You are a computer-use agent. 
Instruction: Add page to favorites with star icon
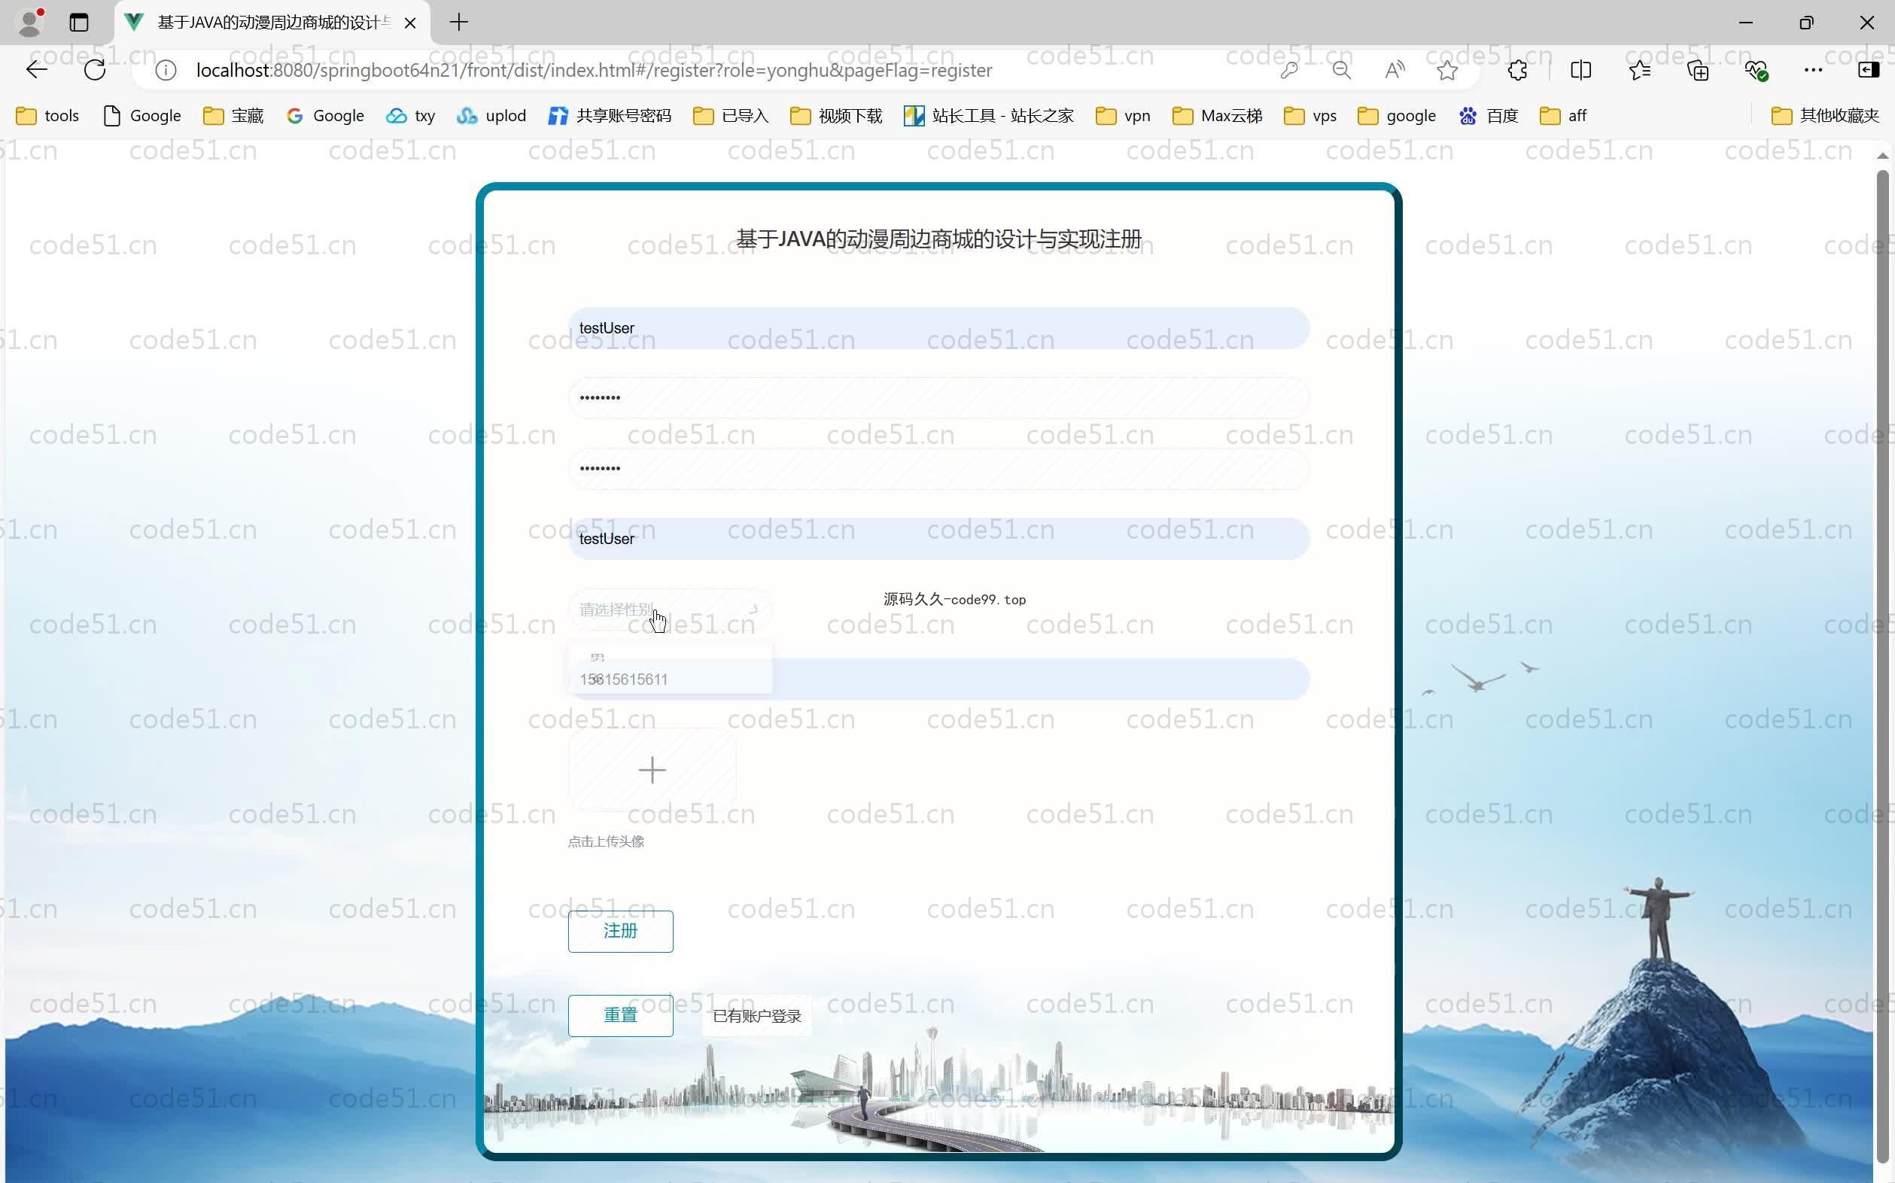point(1447,71)
